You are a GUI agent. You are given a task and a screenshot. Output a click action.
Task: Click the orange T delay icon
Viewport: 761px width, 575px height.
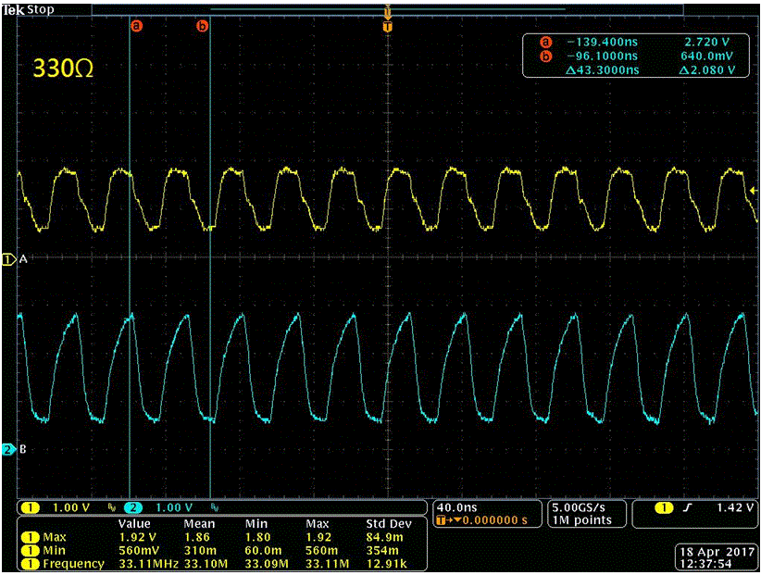click(442, 520)
